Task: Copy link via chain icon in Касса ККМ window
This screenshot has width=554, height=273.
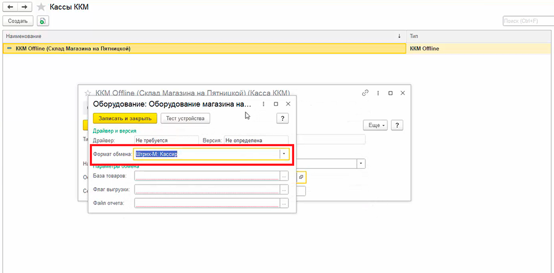Action: pos(365,93)
